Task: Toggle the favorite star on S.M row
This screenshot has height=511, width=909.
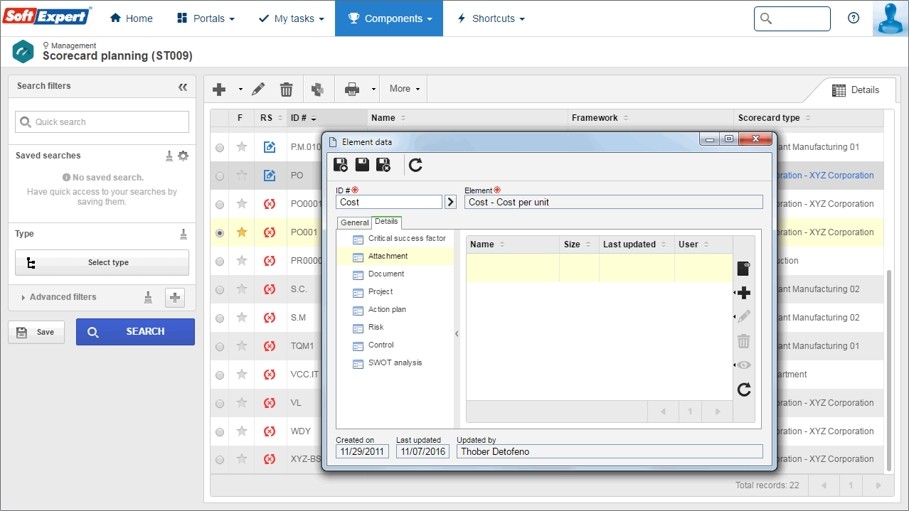Action: pyautogui.click(x=242, y=317)
